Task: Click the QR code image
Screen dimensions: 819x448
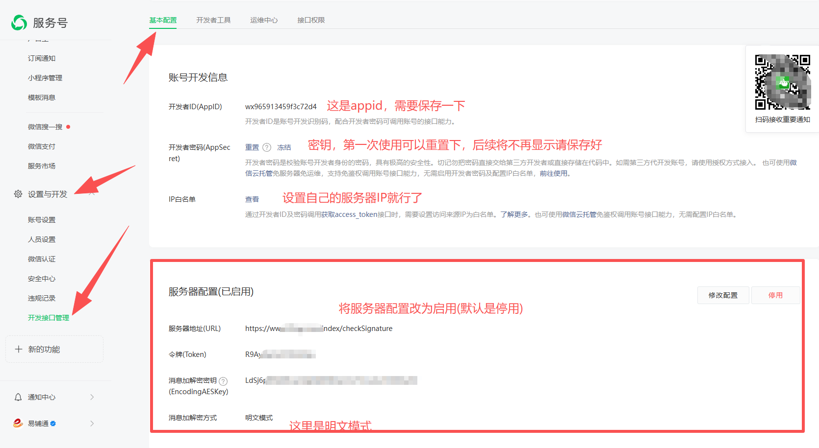Action: pyautogui.click(x=782, y=82)
